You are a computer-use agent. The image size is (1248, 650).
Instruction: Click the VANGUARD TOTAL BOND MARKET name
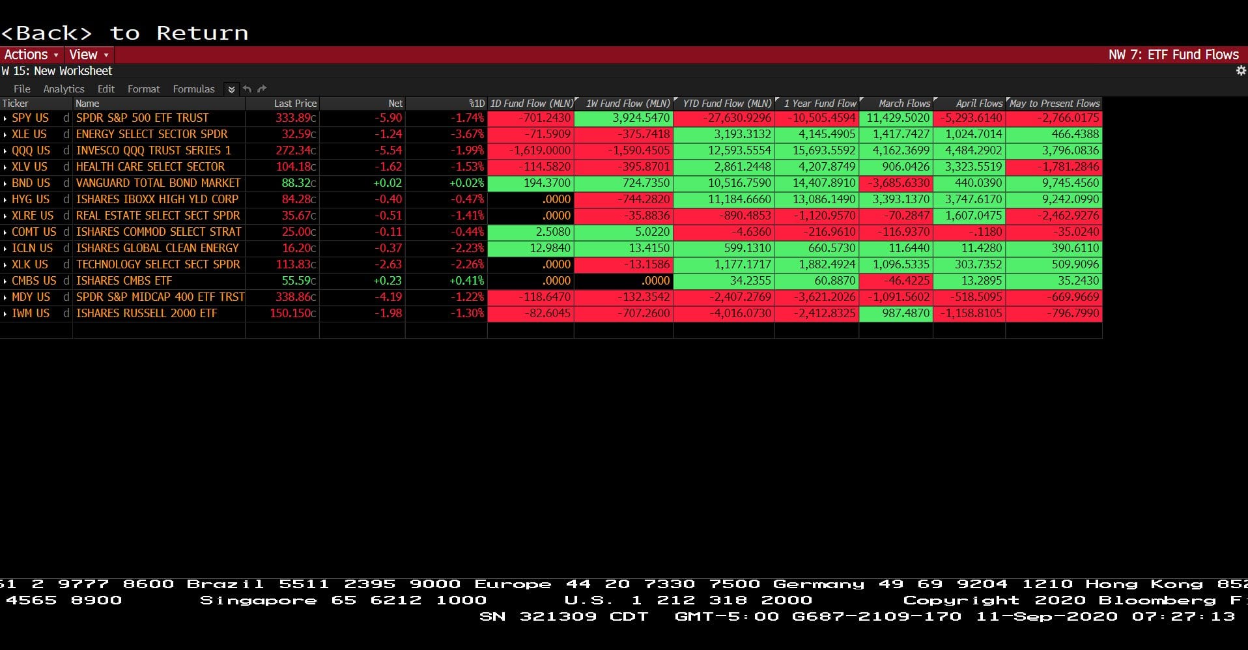158,183
